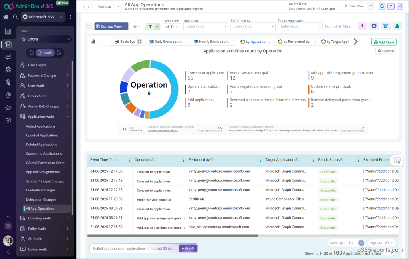Click the Go to Page number field
The width and height of the screenshot is (409, 259).
click(352, 243)
